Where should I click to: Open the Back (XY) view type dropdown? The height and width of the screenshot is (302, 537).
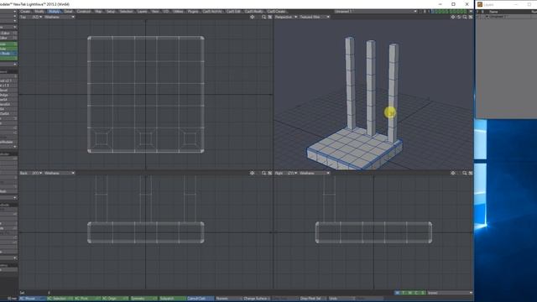[x=31, y=174]
